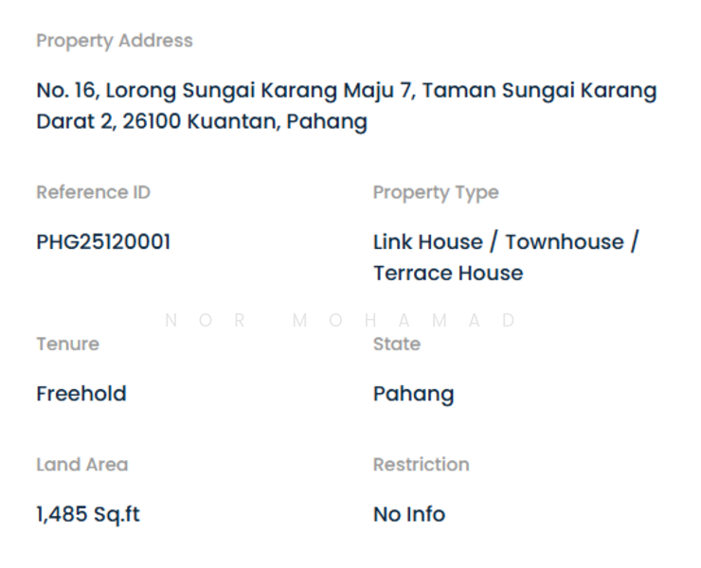The image size is (701, 568).
Task: Click the 'Townhouse' text
Action: click(x=565, y=242)
